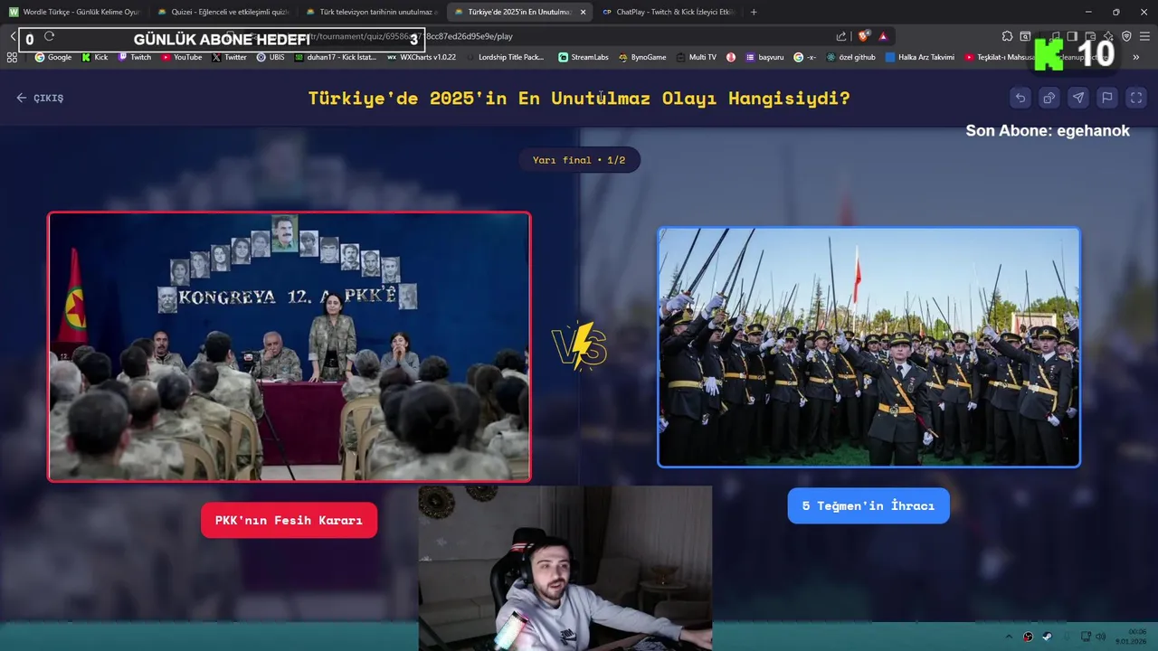Screen dimensions: 1158x651
Task: Open the Multi TV bookmark
Action: point(697,57)
